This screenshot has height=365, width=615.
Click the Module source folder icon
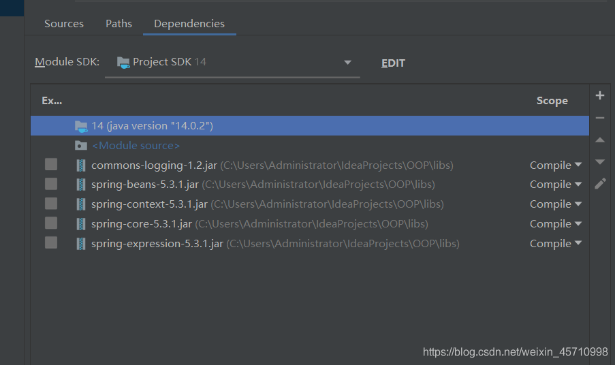[81, 146]
